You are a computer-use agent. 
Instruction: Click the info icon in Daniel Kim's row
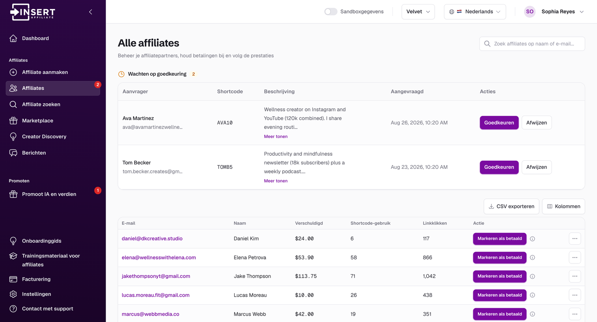(x=532, y=239)
